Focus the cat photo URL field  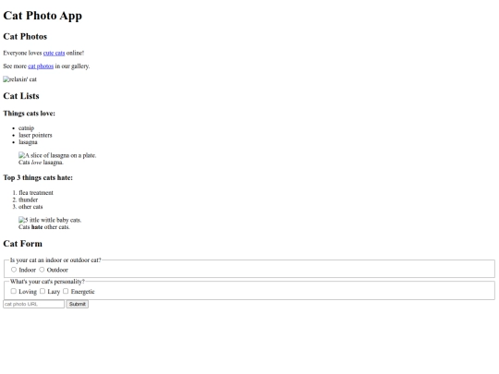(34, 304)
